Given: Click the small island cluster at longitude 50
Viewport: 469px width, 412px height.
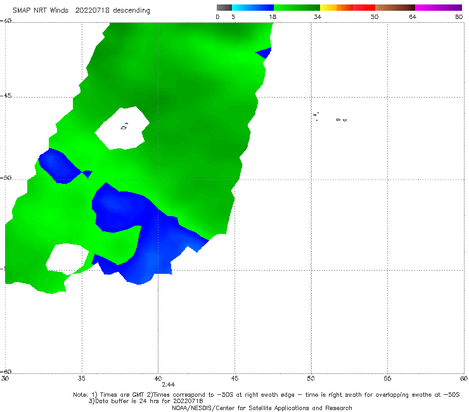Looking at the screenshot, I should tap(316, 117).
